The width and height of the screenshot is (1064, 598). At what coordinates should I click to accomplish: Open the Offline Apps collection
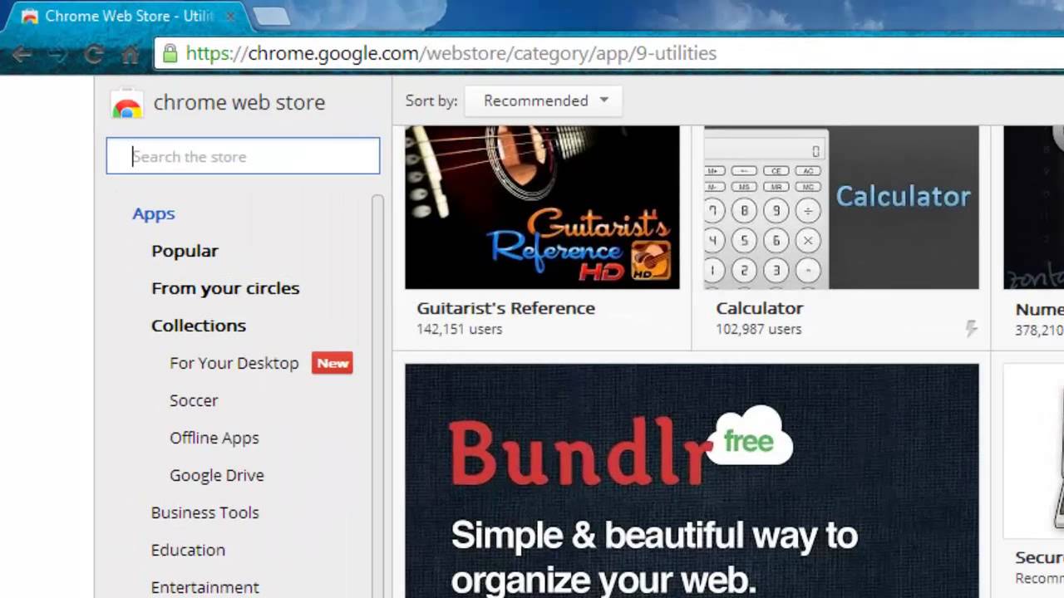tap(214, 438)
